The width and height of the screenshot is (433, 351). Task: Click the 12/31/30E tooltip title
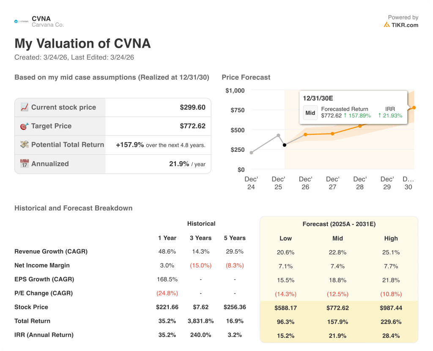[x=318, y=98]
